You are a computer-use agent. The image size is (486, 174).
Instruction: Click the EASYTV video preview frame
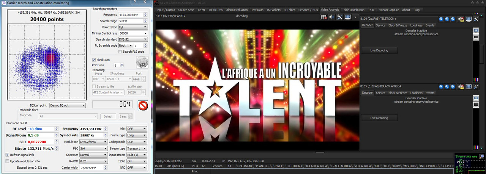tap(257, 86)
